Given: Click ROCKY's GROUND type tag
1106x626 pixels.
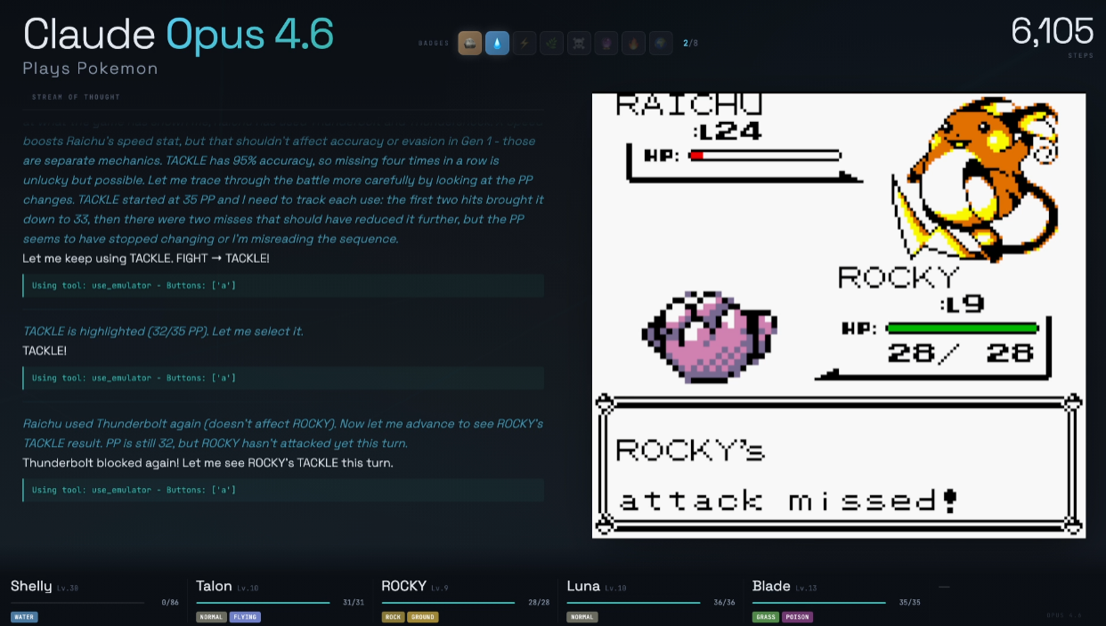Looking at the screenshot, I should click(x=423, y=616).
